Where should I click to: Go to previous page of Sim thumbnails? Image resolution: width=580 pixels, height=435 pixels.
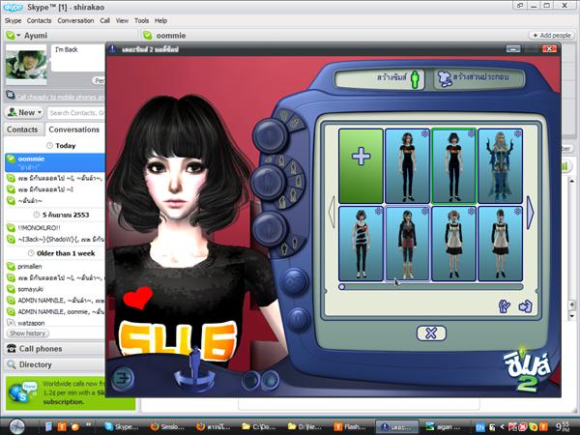332,212
